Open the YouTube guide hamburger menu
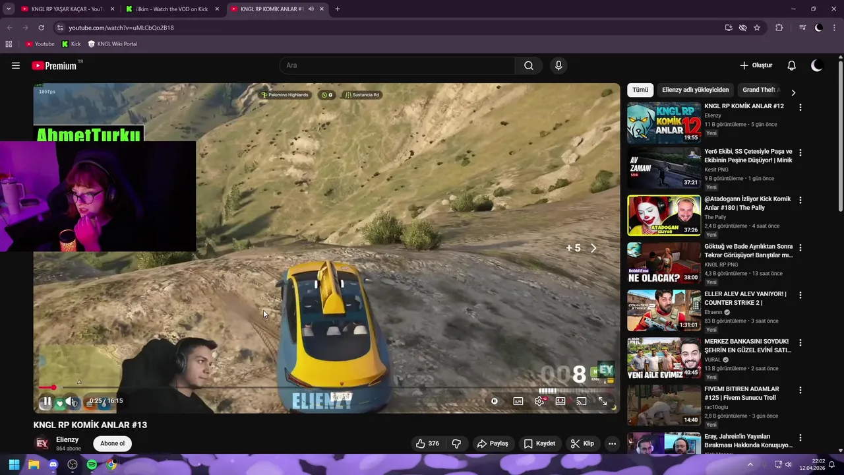The image size is (844, 475). click(x=16, y=65)
